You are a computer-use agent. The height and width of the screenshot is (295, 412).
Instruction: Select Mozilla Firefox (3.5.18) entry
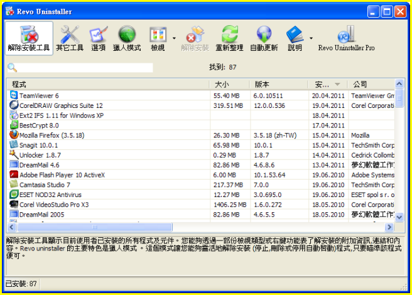tap(51, 135)
